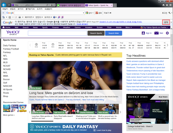Open the 페이지(P) dropdown menu
This screenshot has width=173, height=133.
click(29, 17)
